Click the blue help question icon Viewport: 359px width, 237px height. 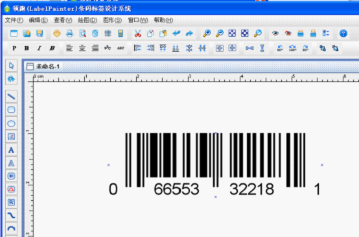click(343, 34)
